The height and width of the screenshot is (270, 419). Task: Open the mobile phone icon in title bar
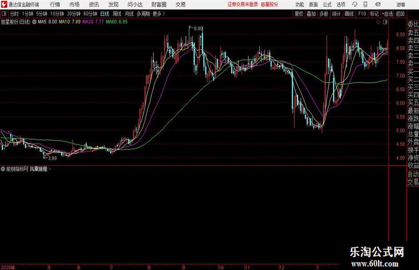pos(365,4)
